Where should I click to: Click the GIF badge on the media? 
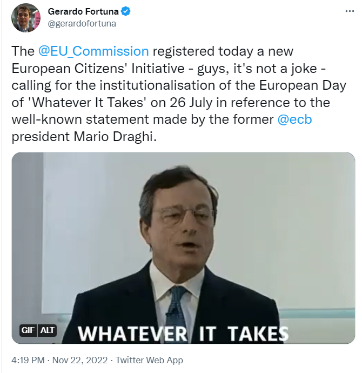(28, 330)
